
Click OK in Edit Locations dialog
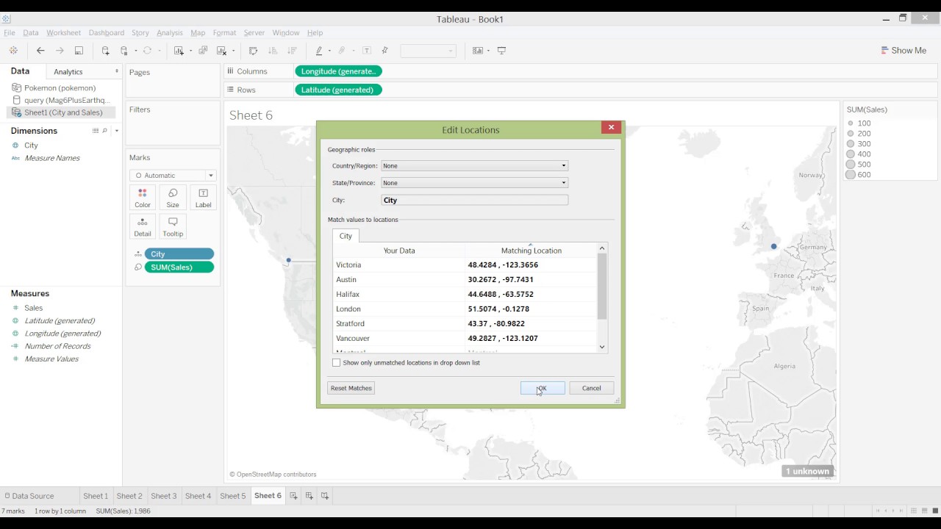(543, 388)
